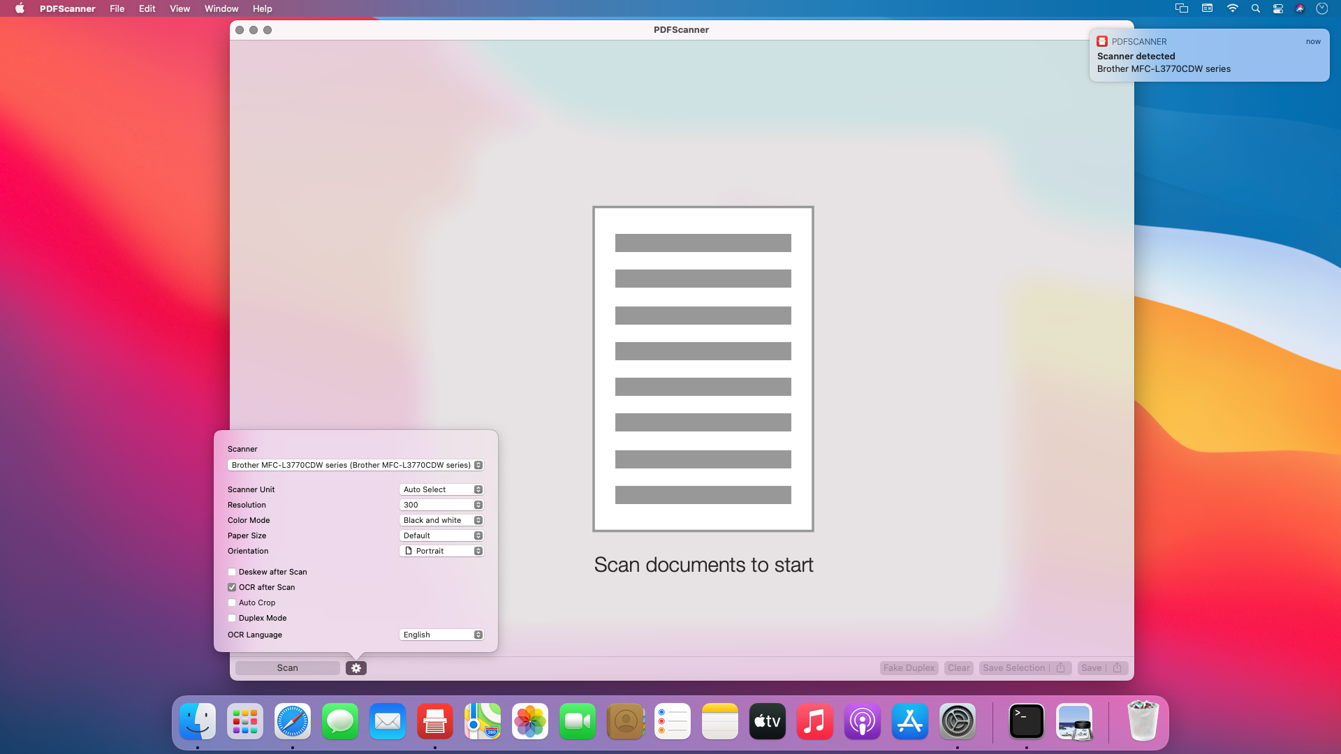Open Reminders from the dock
The width and height of the screenshot is (1341, 754).
673,721
